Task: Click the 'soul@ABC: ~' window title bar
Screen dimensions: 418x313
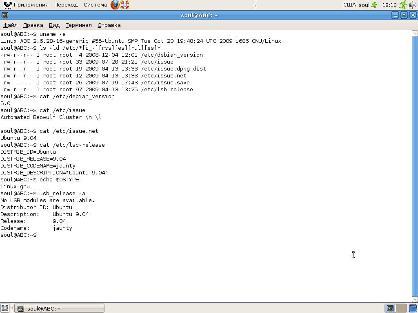Action: [200, 15]
